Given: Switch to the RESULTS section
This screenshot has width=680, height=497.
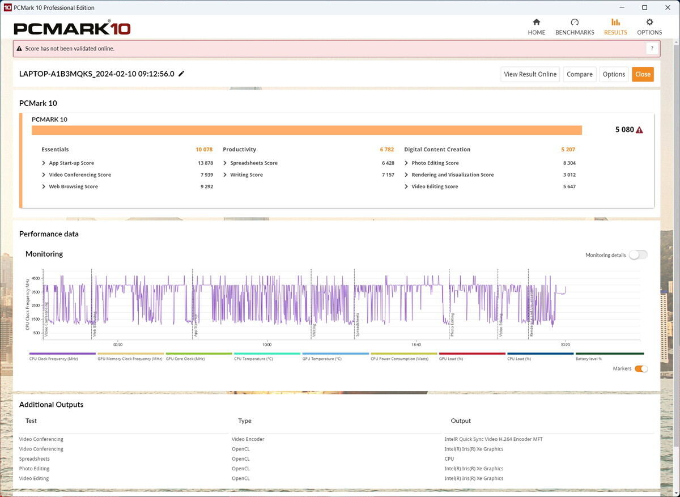Looking at the screenshot, I should click(615, 27).
